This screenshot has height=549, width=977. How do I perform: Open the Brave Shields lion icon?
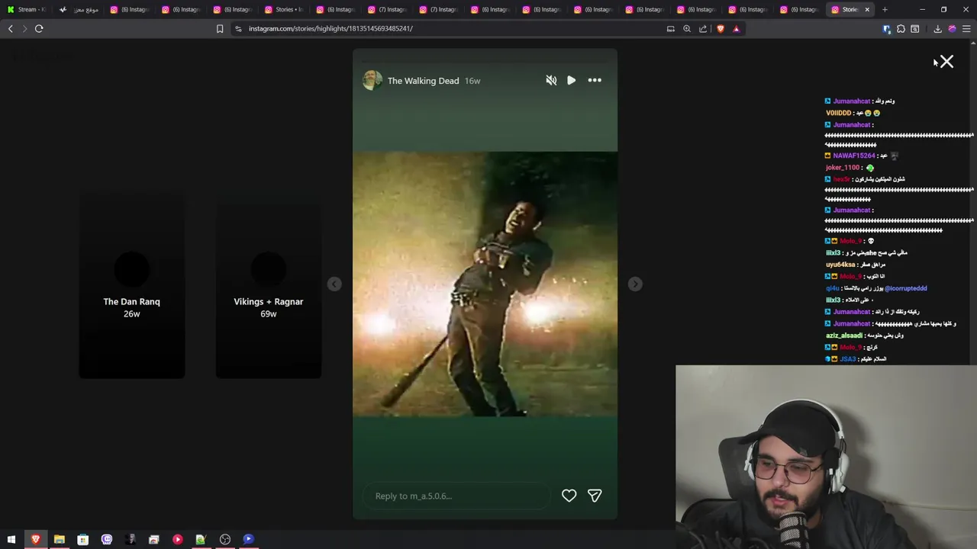720,29
